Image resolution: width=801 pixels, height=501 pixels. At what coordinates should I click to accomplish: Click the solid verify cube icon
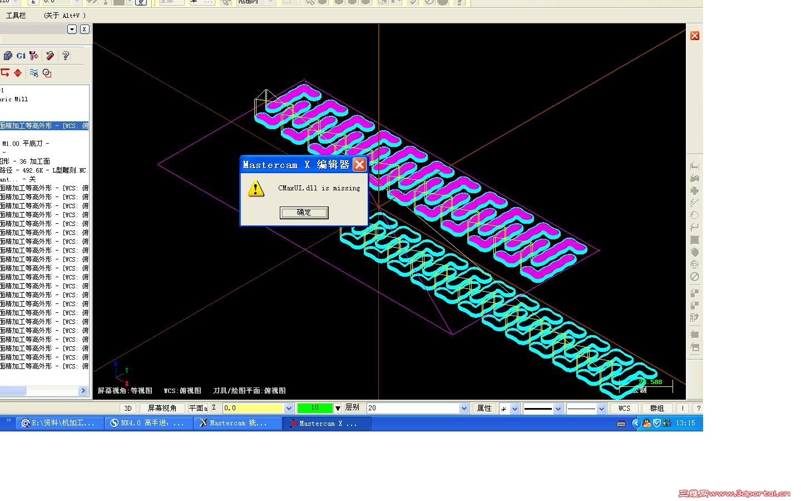tap(8, 56)
